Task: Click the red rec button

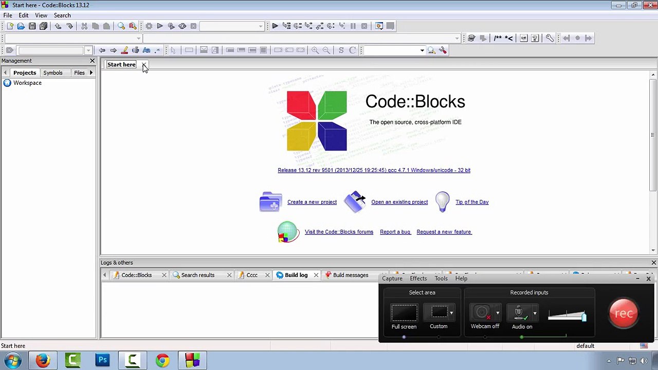Action: pyautogui.click(x=624, y=313)
